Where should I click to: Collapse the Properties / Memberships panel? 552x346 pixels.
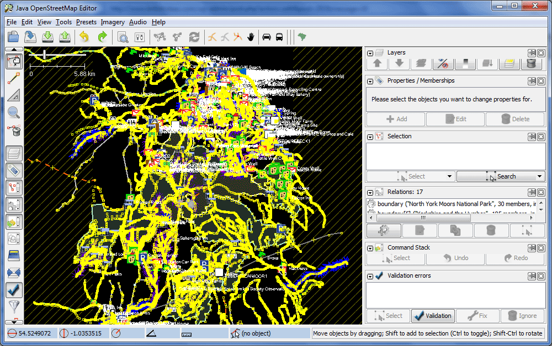click(x=370, y=82)
